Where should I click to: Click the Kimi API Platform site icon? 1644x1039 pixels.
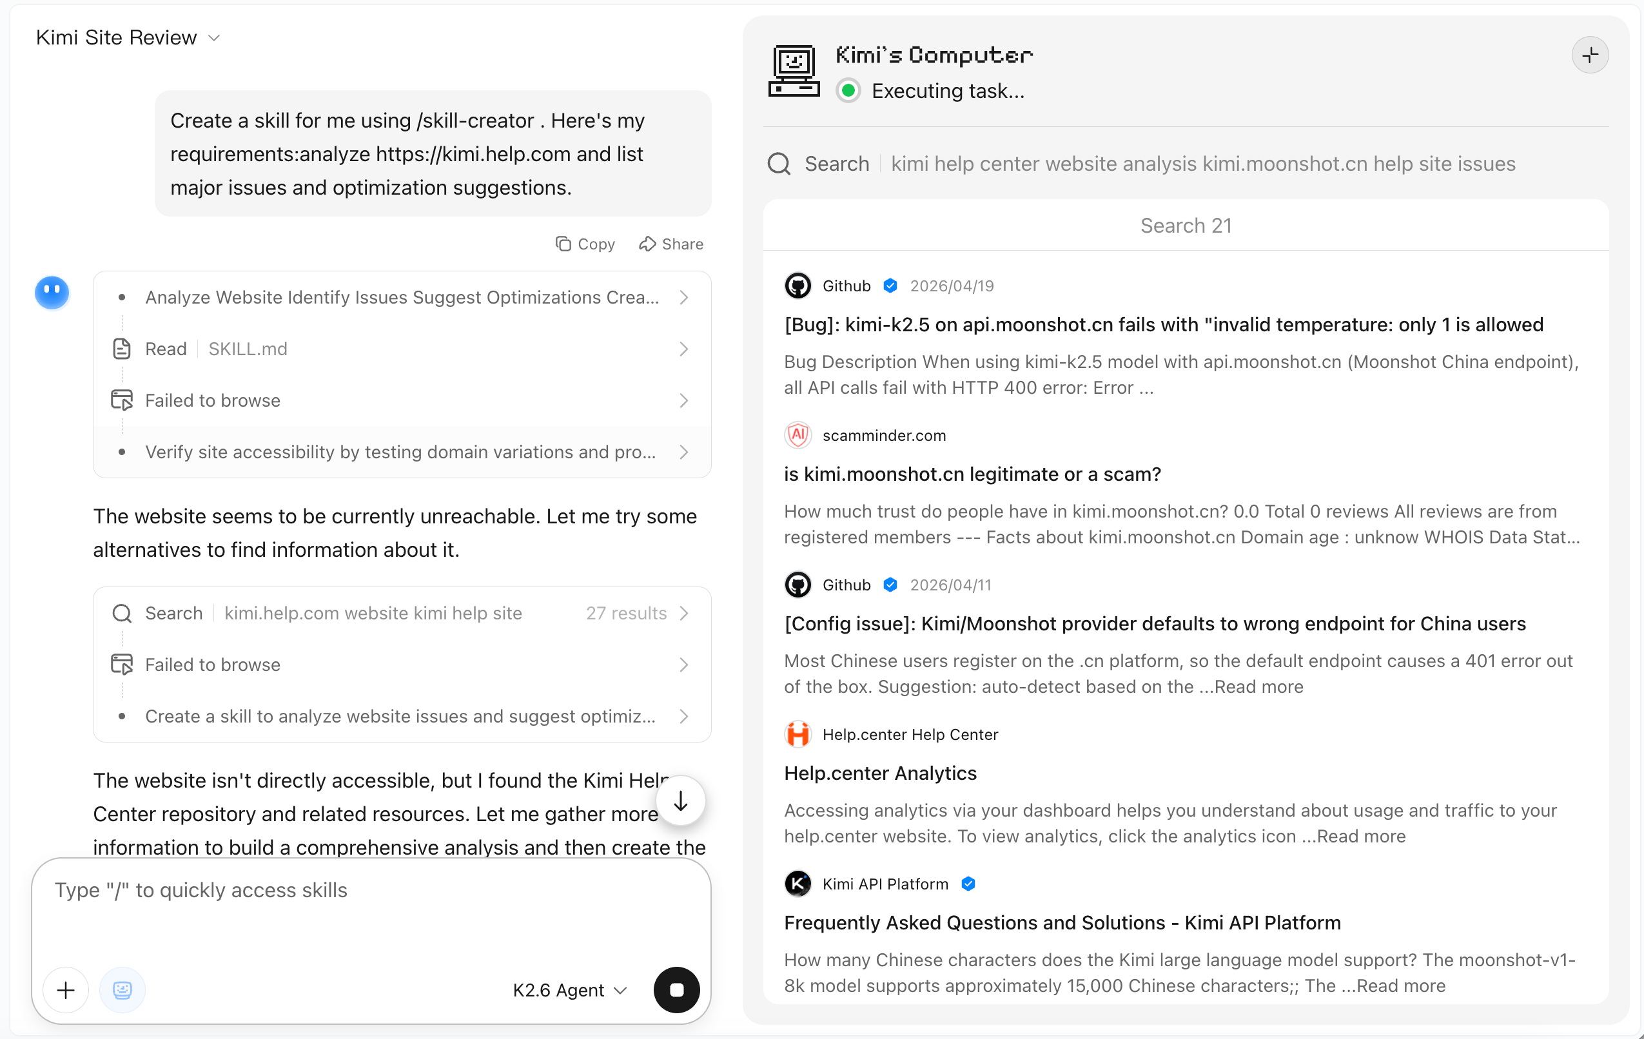click(798, 884)
